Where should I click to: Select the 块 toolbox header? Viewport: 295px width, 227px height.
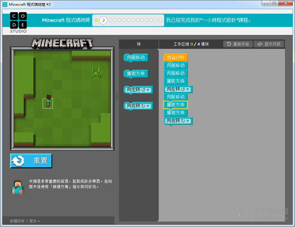pyautogui.click(x=139, y=44)
